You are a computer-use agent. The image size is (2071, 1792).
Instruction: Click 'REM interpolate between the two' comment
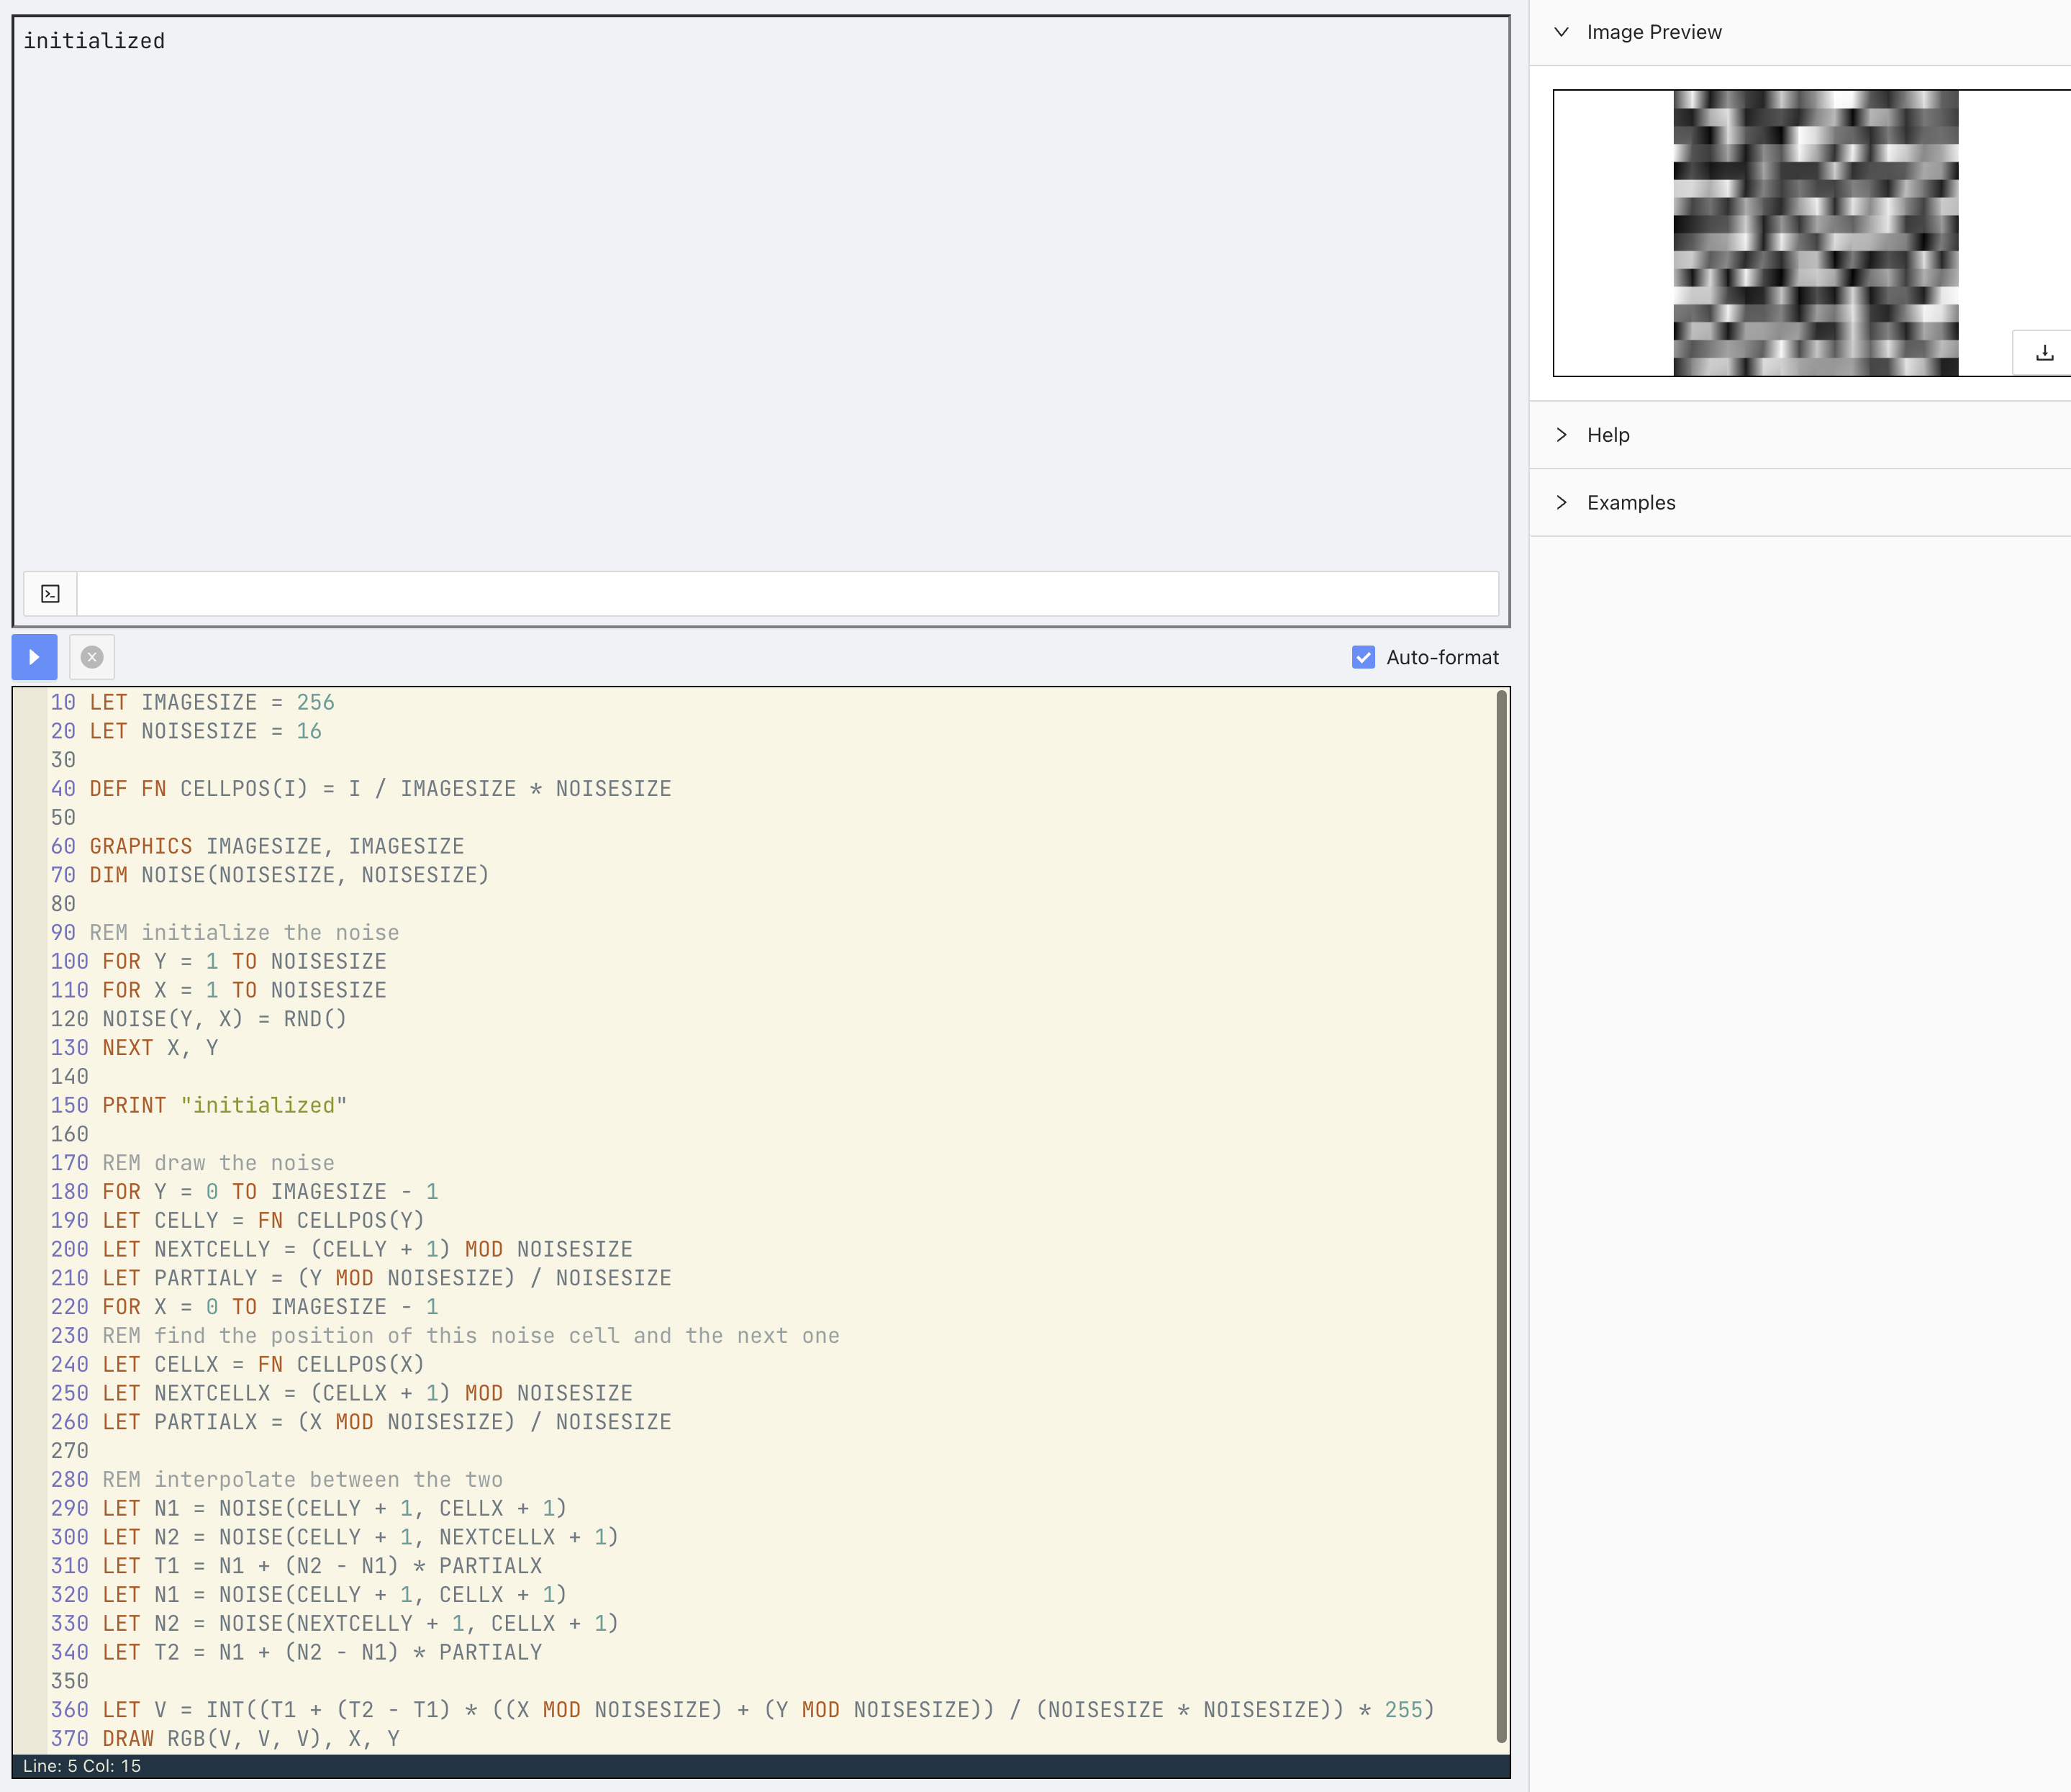(x=302, y=1480)
